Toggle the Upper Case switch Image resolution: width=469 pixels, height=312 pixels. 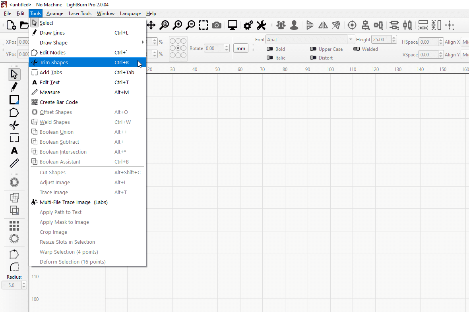313,49
